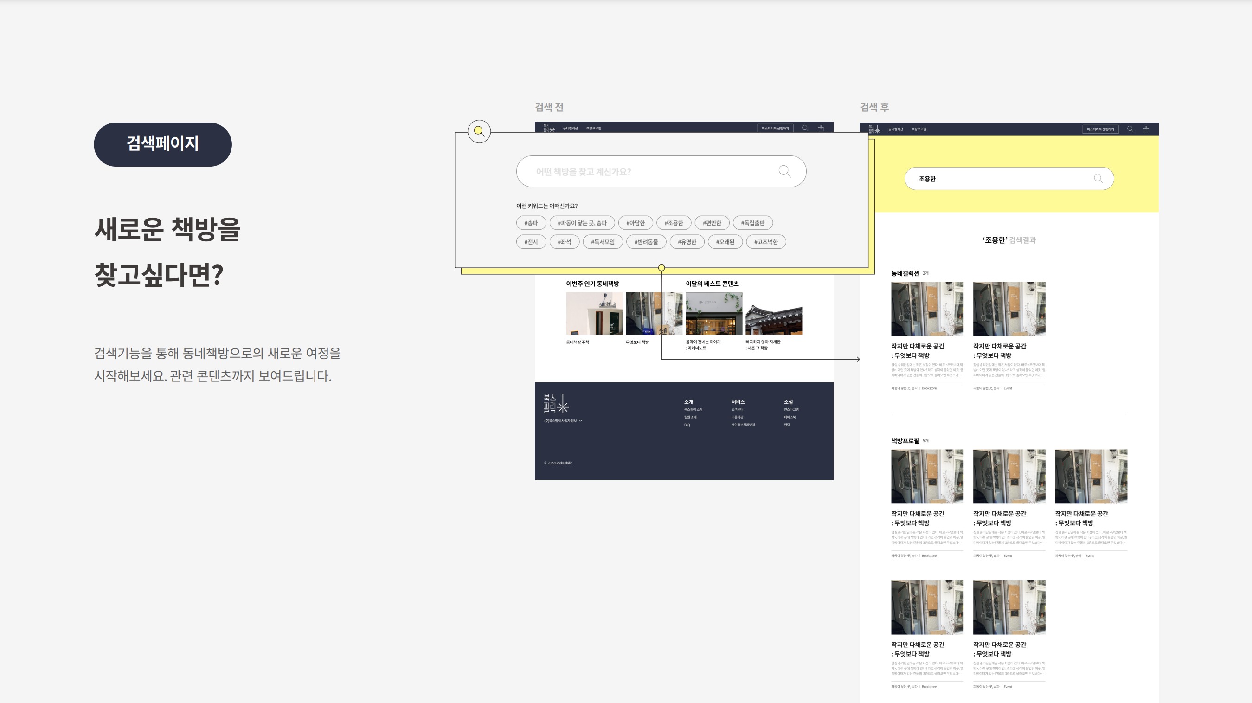Click search icon in '어떤 책방을' field

pyautogui.click(x=784, y=171)
